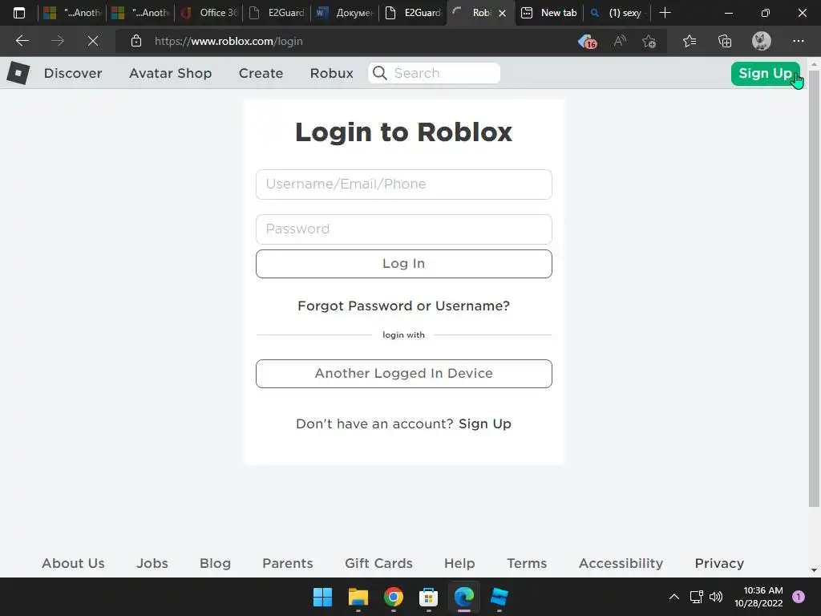Open Edge settings and more menu

click(x=798, y=41)
